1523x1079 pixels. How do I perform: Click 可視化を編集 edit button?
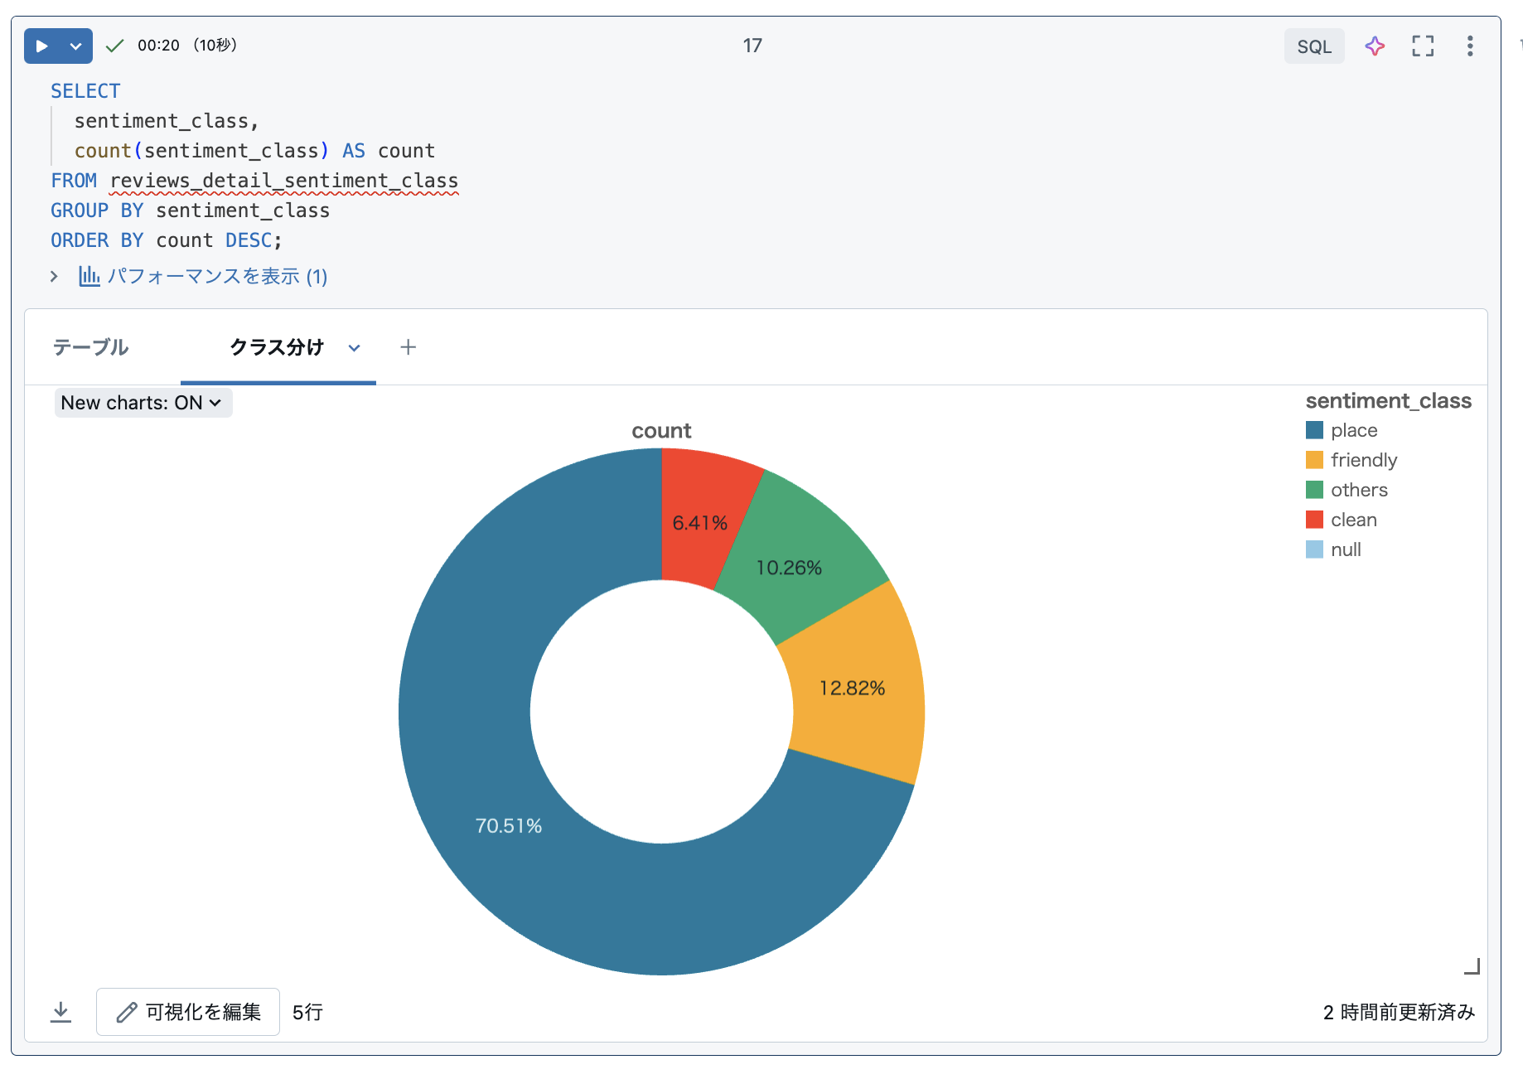coord(188,1012)
